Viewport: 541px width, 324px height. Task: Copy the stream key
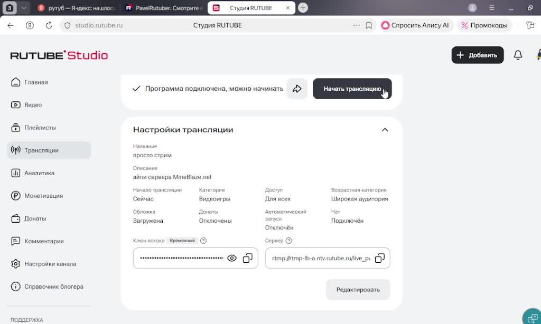click(247, 258)
